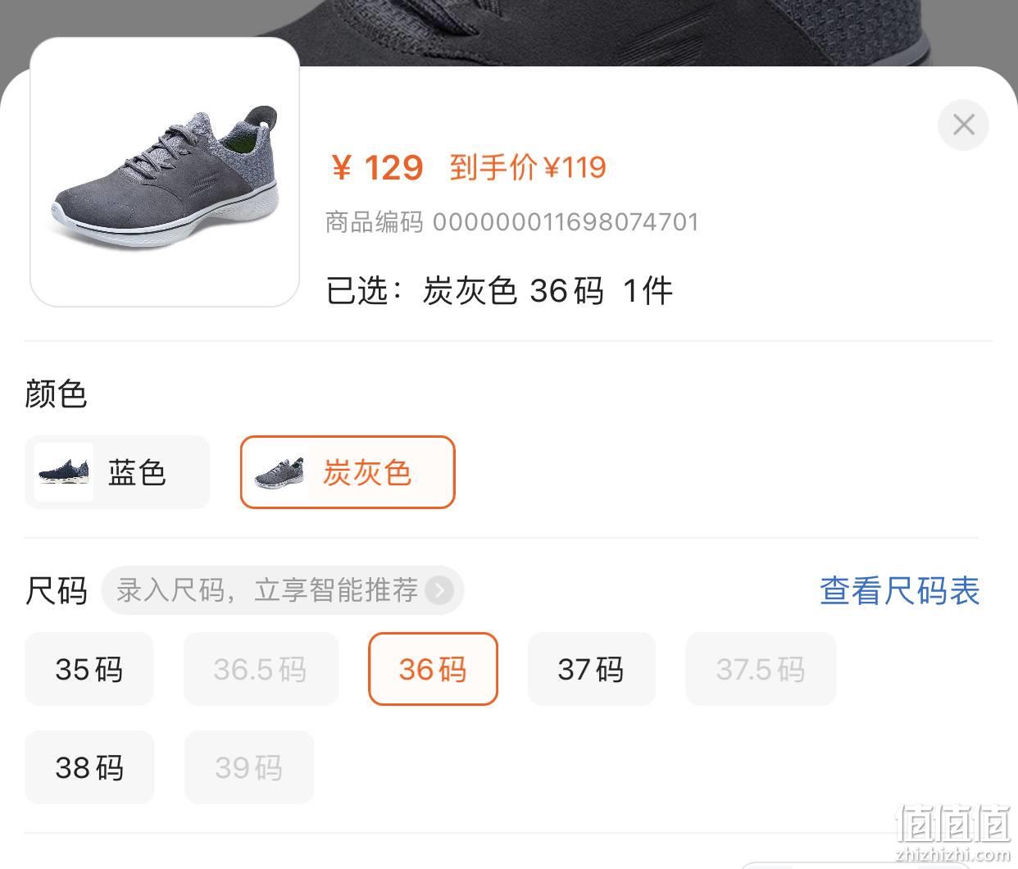Tap the 已选 selection summary text
The image size is (1018, 869).
coord(500,290)
